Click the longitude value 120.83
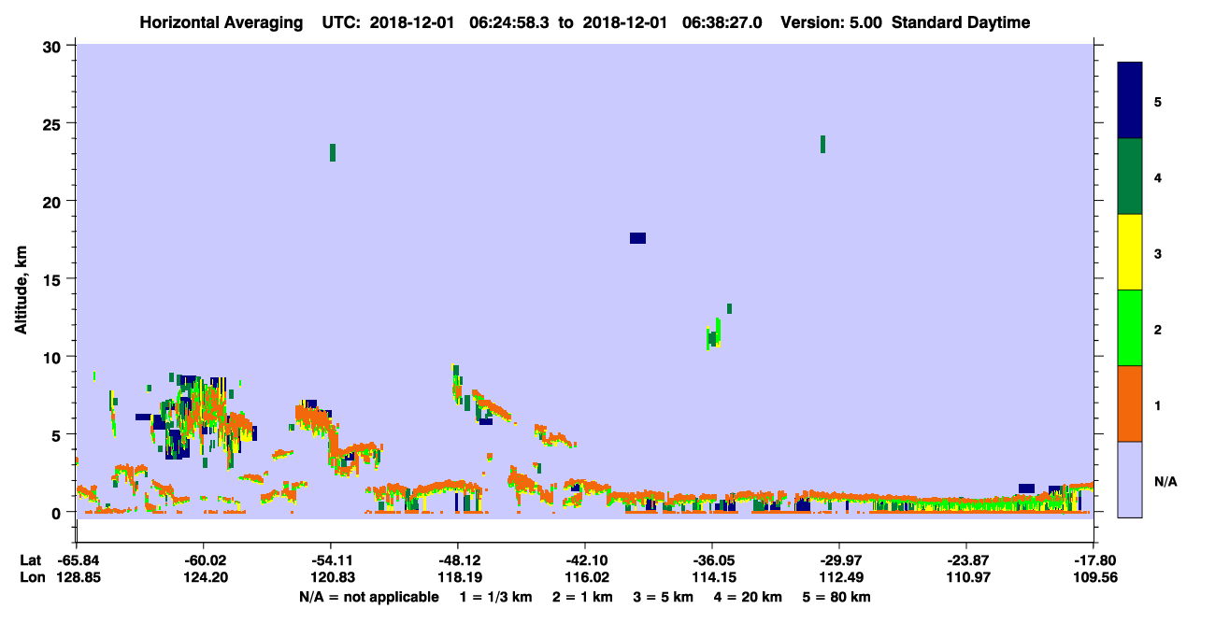This screenshot has height=623, width=1215. [331, 577]
